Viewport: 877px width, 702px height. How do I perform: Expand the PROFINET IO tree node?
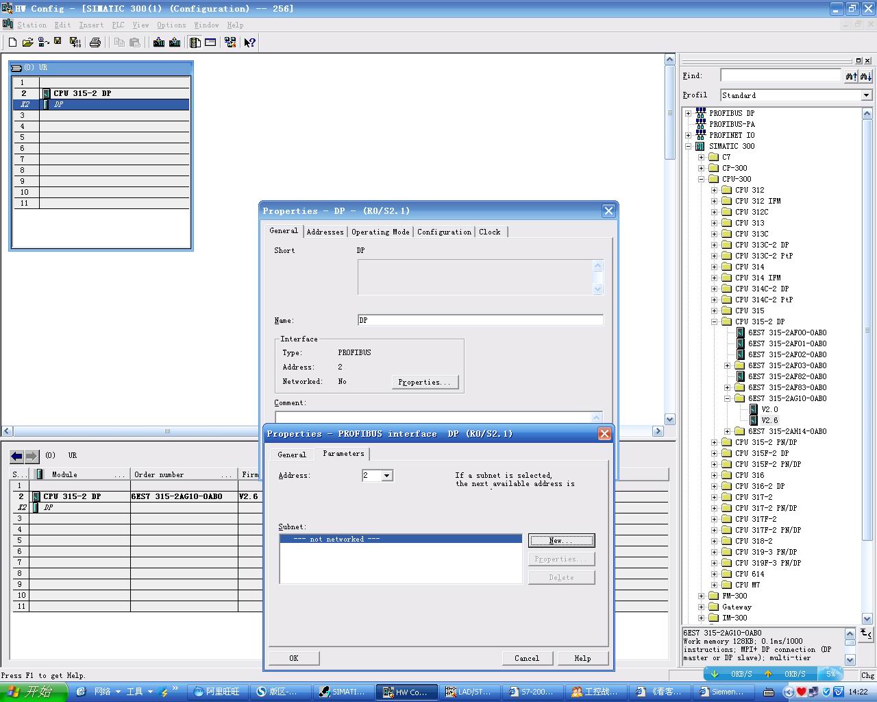click(689, 135)
